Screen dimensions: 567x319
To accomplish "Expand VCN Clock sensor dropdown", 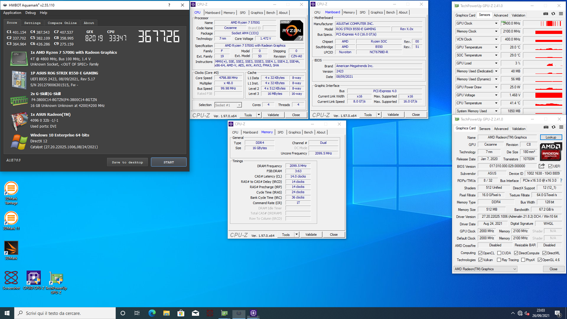I will 496,39.
